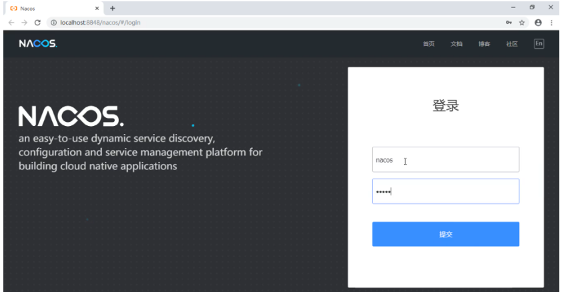Minimize the browser window
This screenshot has width=564, height=292.
(x=513, y=7)
